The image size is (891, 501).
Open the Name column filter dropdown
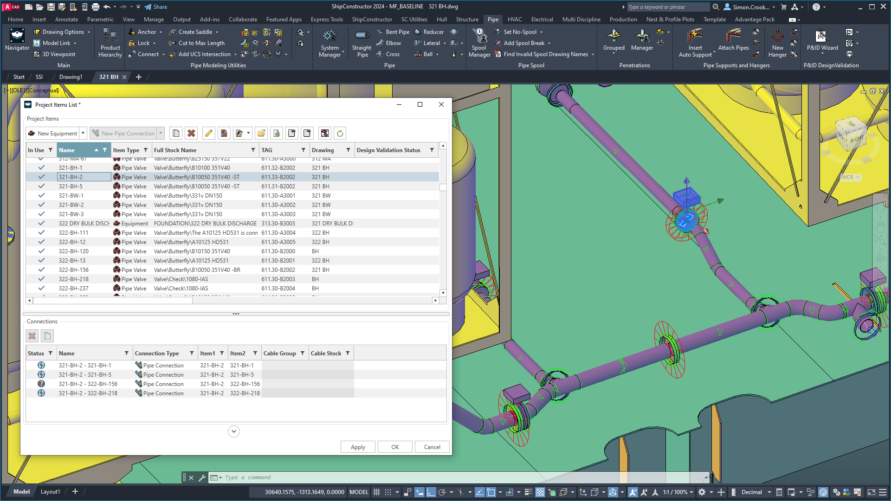[x=104, y=150]
